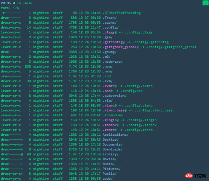Click the .gitignore_global@ symlink name
Image resolution: width=209 pixels, height=181 pixels.
(120, 47)
